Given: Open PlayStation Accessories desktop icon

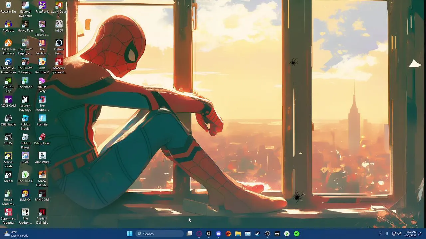Looking at the screenshot, I should (x=8, y=66).
